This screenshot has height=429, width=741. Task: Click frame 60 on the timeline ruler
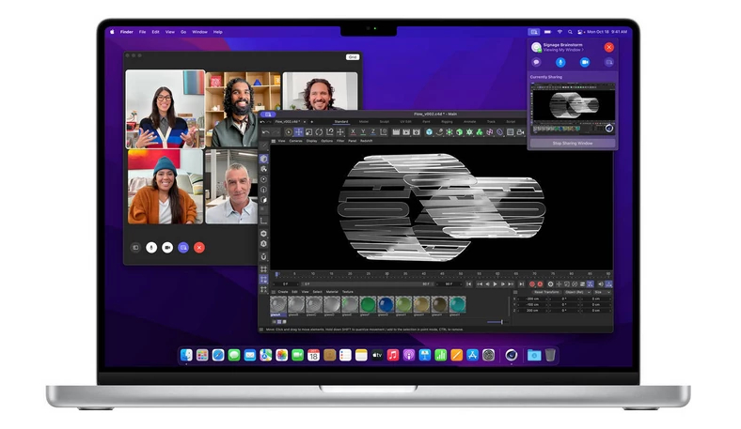(497, 274)
